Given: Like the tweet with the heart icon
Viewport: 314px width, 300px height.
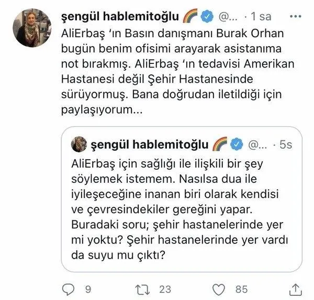Looking at the screenshot, I should pos(218,290).
